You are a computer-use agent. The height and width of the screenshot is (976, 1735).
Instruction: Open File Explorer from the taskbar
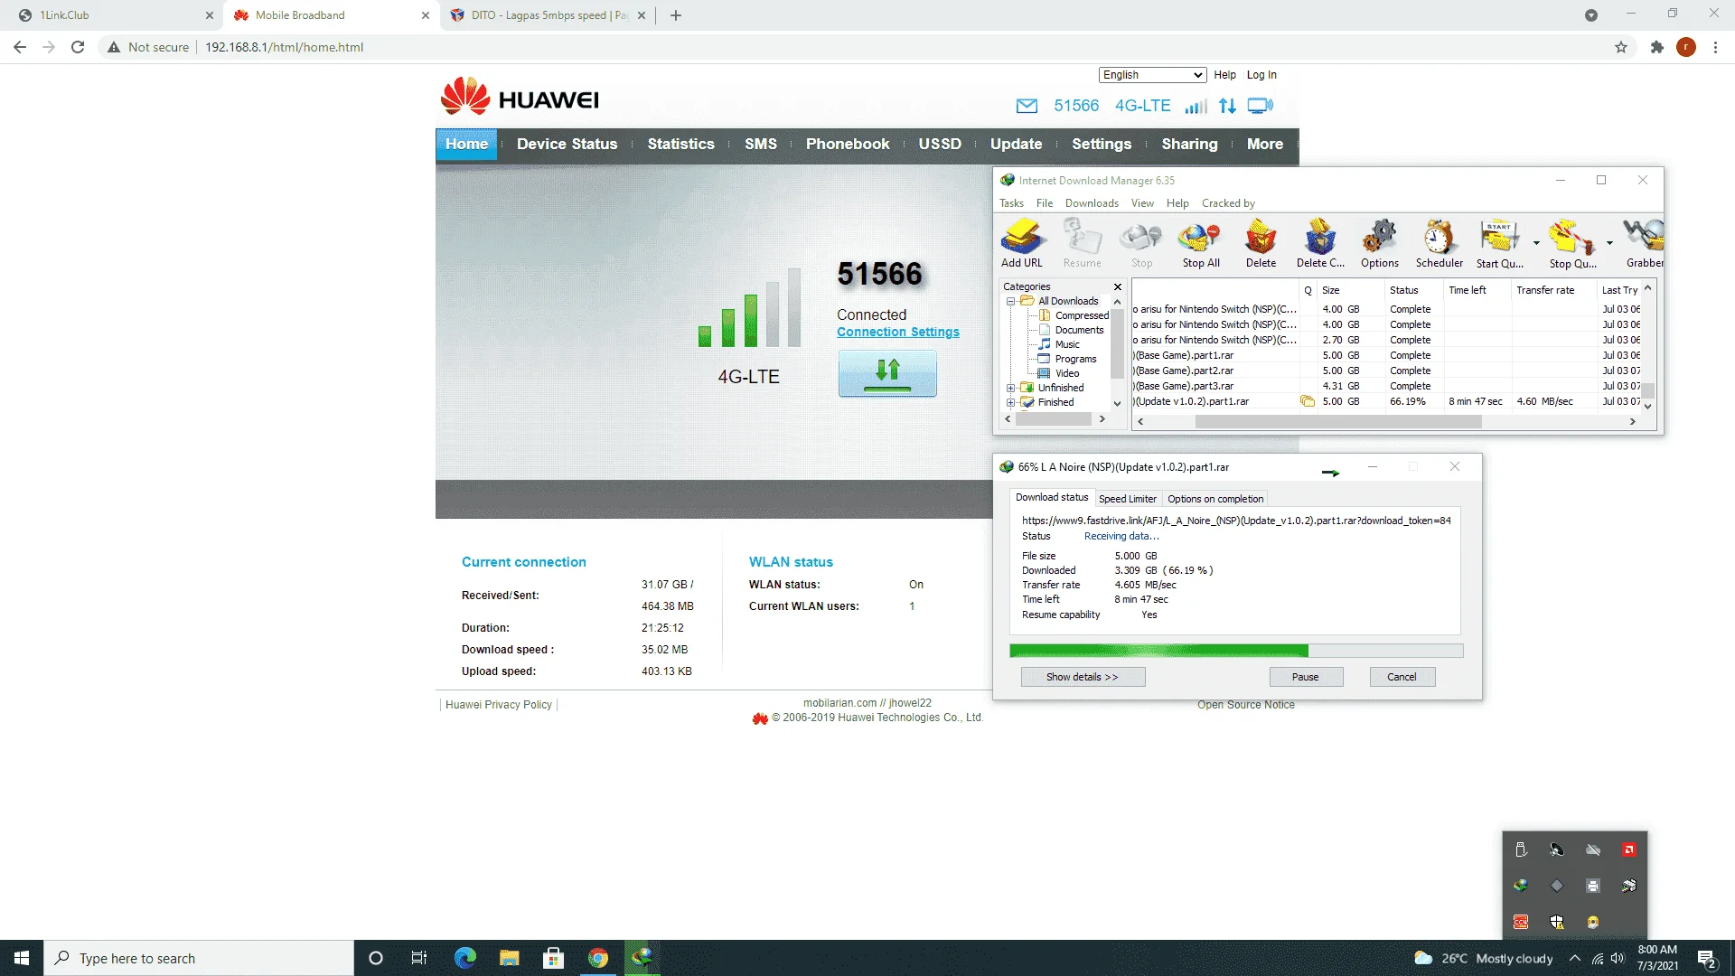pyautogui.click(x=510, y=958)
